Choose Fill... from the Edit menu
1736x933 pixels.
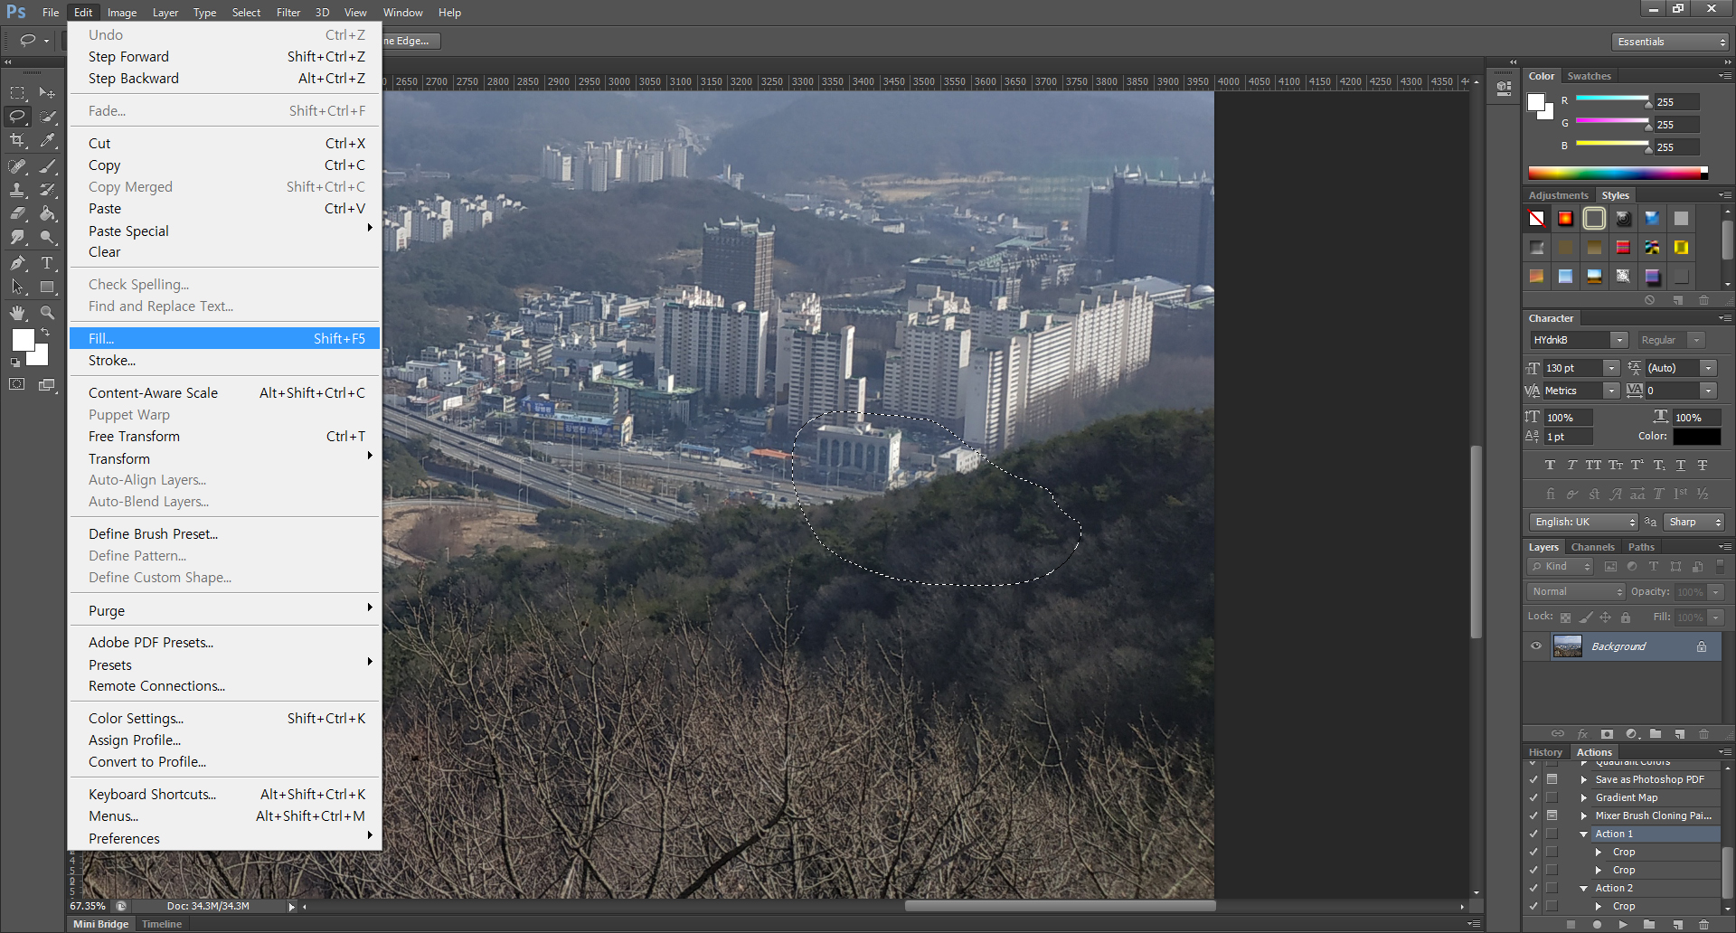tap(224, 338)
